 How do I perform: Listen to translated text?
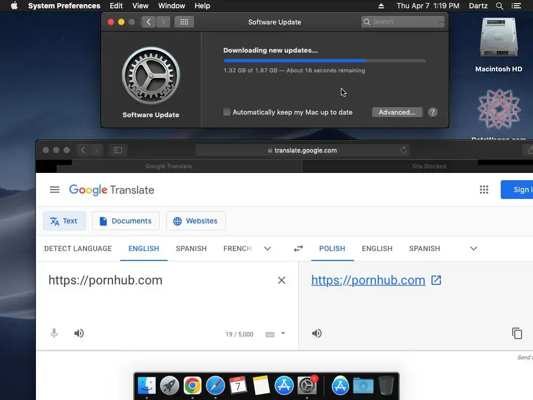point(316,333)
